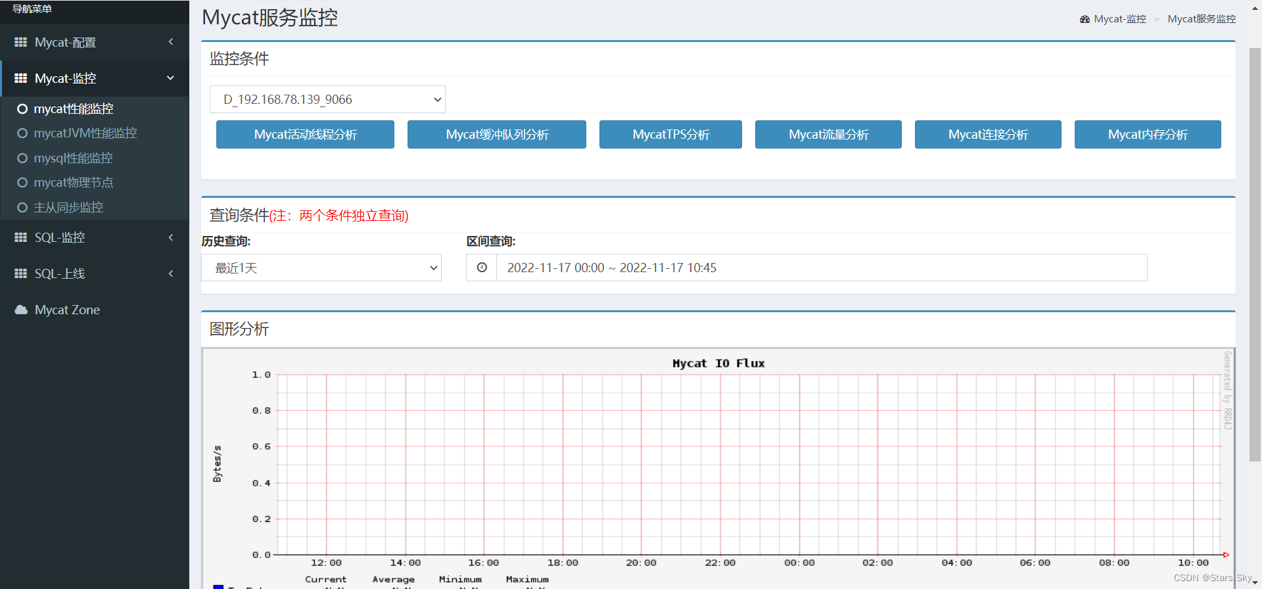This screenshot has width=1262, height=589.
Task: Click the Mycat活动线程分析 button
Action: (x=305, y=134)
